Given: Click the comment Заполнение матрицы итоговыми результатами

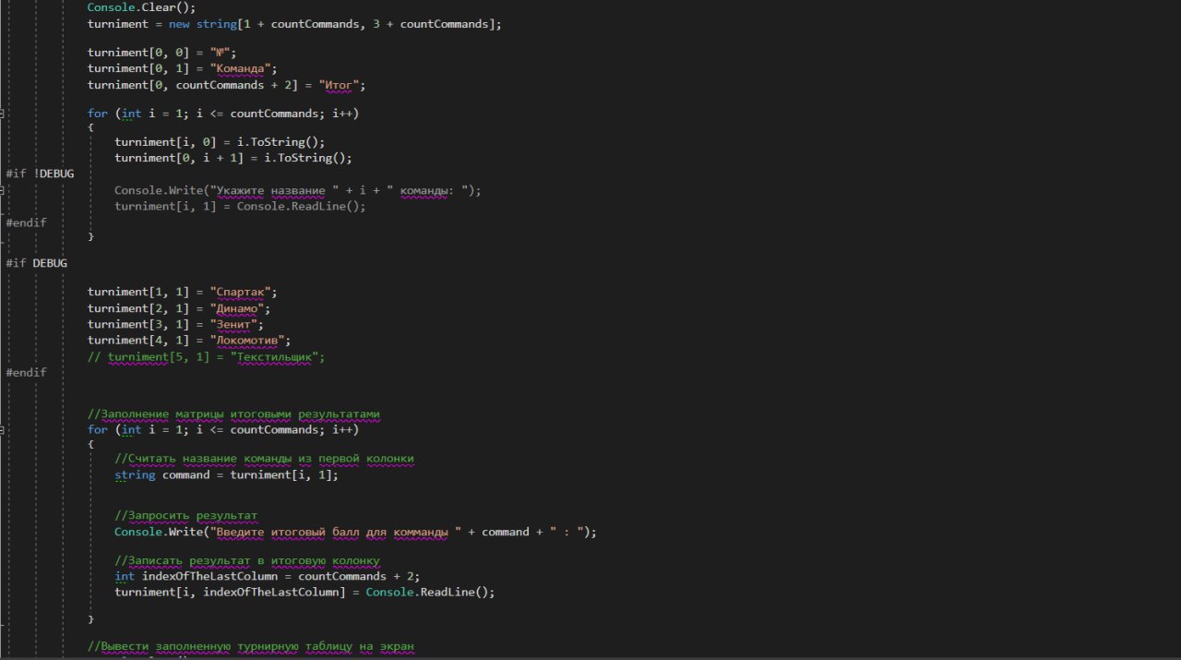Looking at the screenshot, I should [x=233, y=414].
